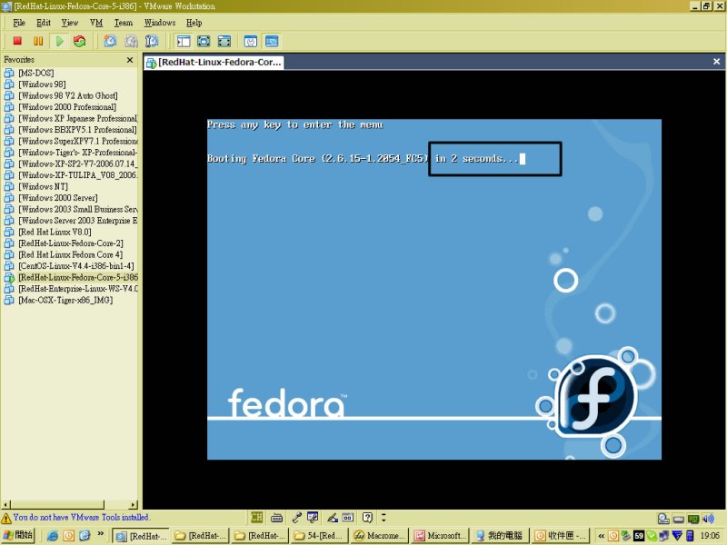Viewport: 727px width, 545px height.
Task: Click the Reset virtual machine icon
Action: click(x=80, y=41)
